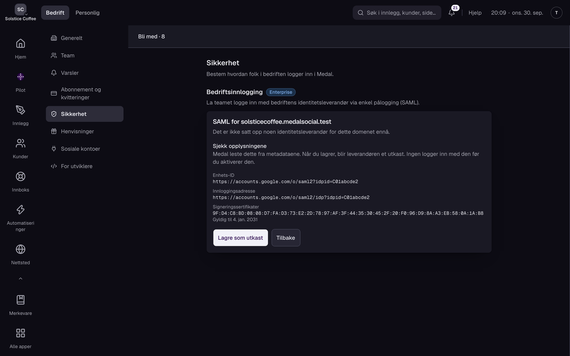The height and width of the screenshot is (356, 570).
Task: Collapse the sidebar chevron above Merkevare
Action: [20, 279]
